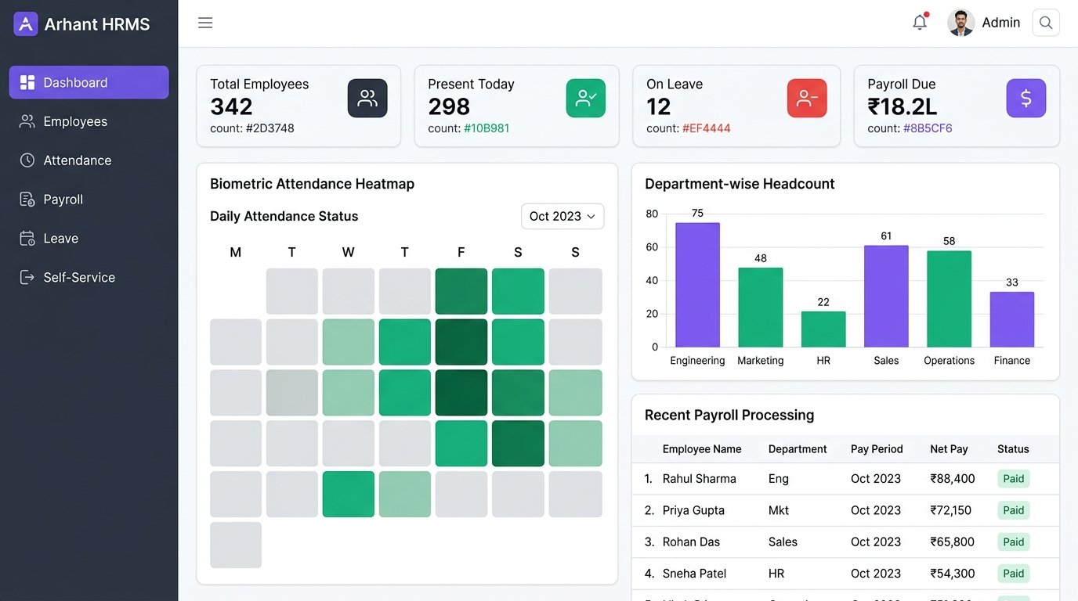
Task: Select the Leave menu item
Action: [89, 239]
